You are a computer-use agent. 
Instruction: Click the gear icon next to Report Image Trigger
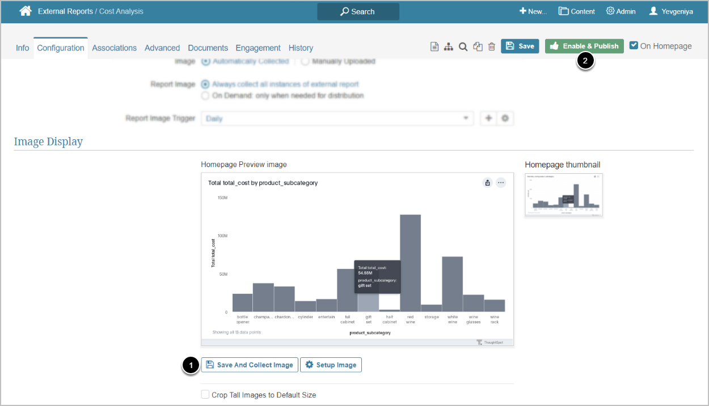(x=505, y=118)
